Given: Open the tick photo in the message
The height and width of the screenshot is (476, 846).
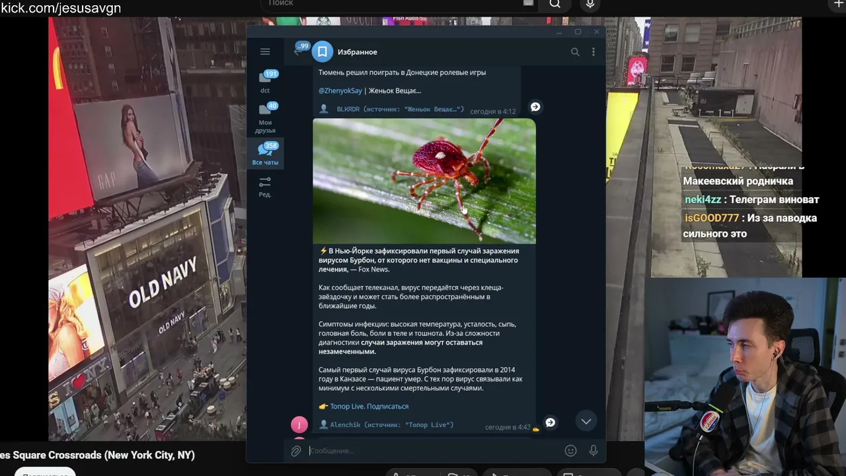Looking at the screenshot, I should pyautogui.click(x=424, y=181).
